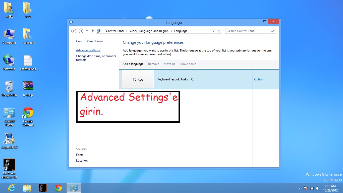Open tr-tr desktop folder
This screenshot has width=343, height=193.
28,10
